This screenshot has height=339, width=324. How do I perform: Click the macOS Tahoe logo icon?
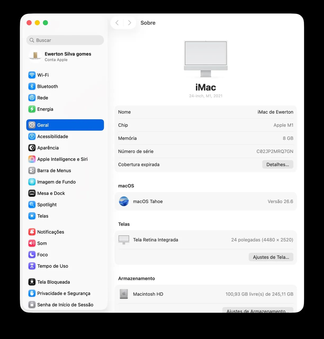click(x=124, y=202)
